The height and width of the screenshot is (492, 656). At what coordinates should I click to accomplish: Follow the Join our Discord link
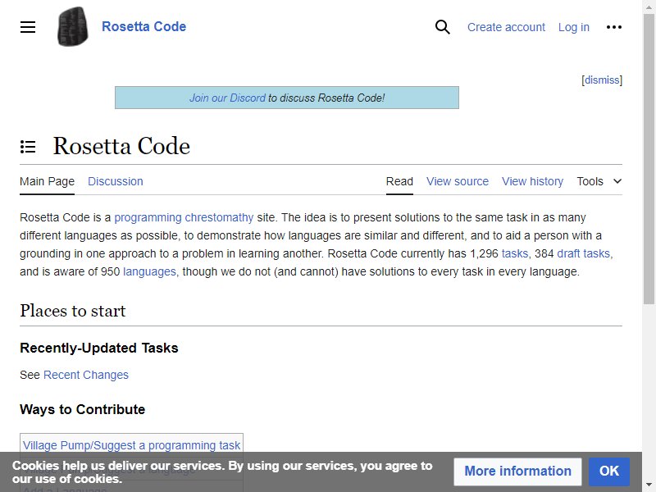click(x=227, y=98)
